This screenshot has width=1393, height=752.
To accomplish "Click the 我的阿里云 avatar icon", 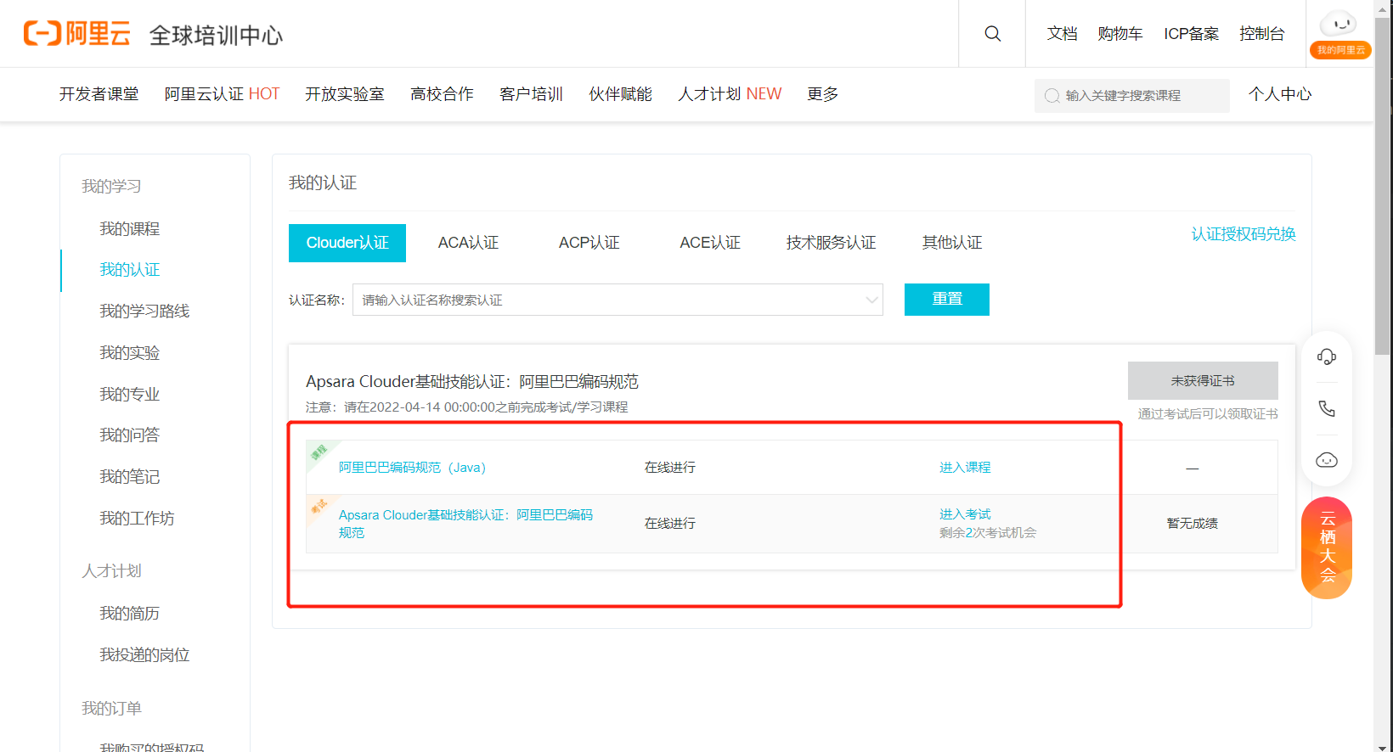I will 1340,34.
